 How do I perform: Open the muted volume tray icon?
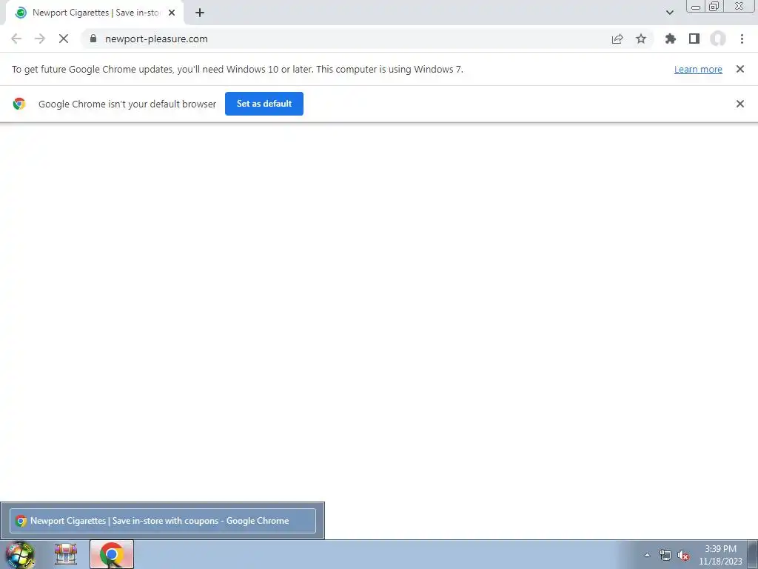click(x=683, y=555)
